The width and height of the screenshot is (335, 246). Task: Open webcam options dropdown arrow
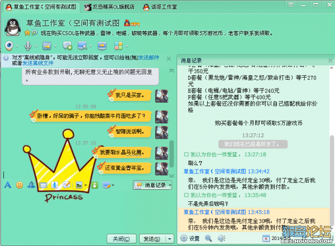pos(17,46)
